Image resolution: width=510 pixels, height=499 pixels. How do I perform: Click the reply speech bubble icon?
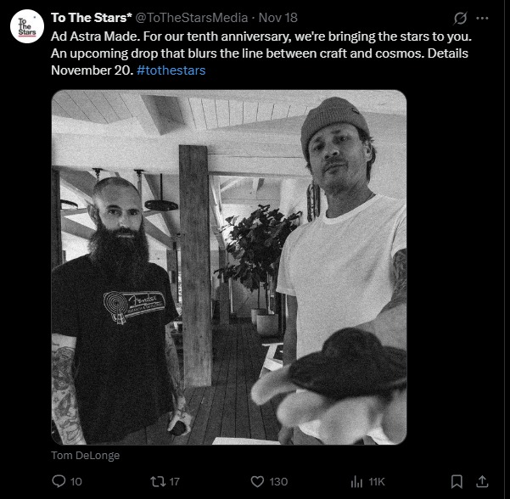pos(59,481)
